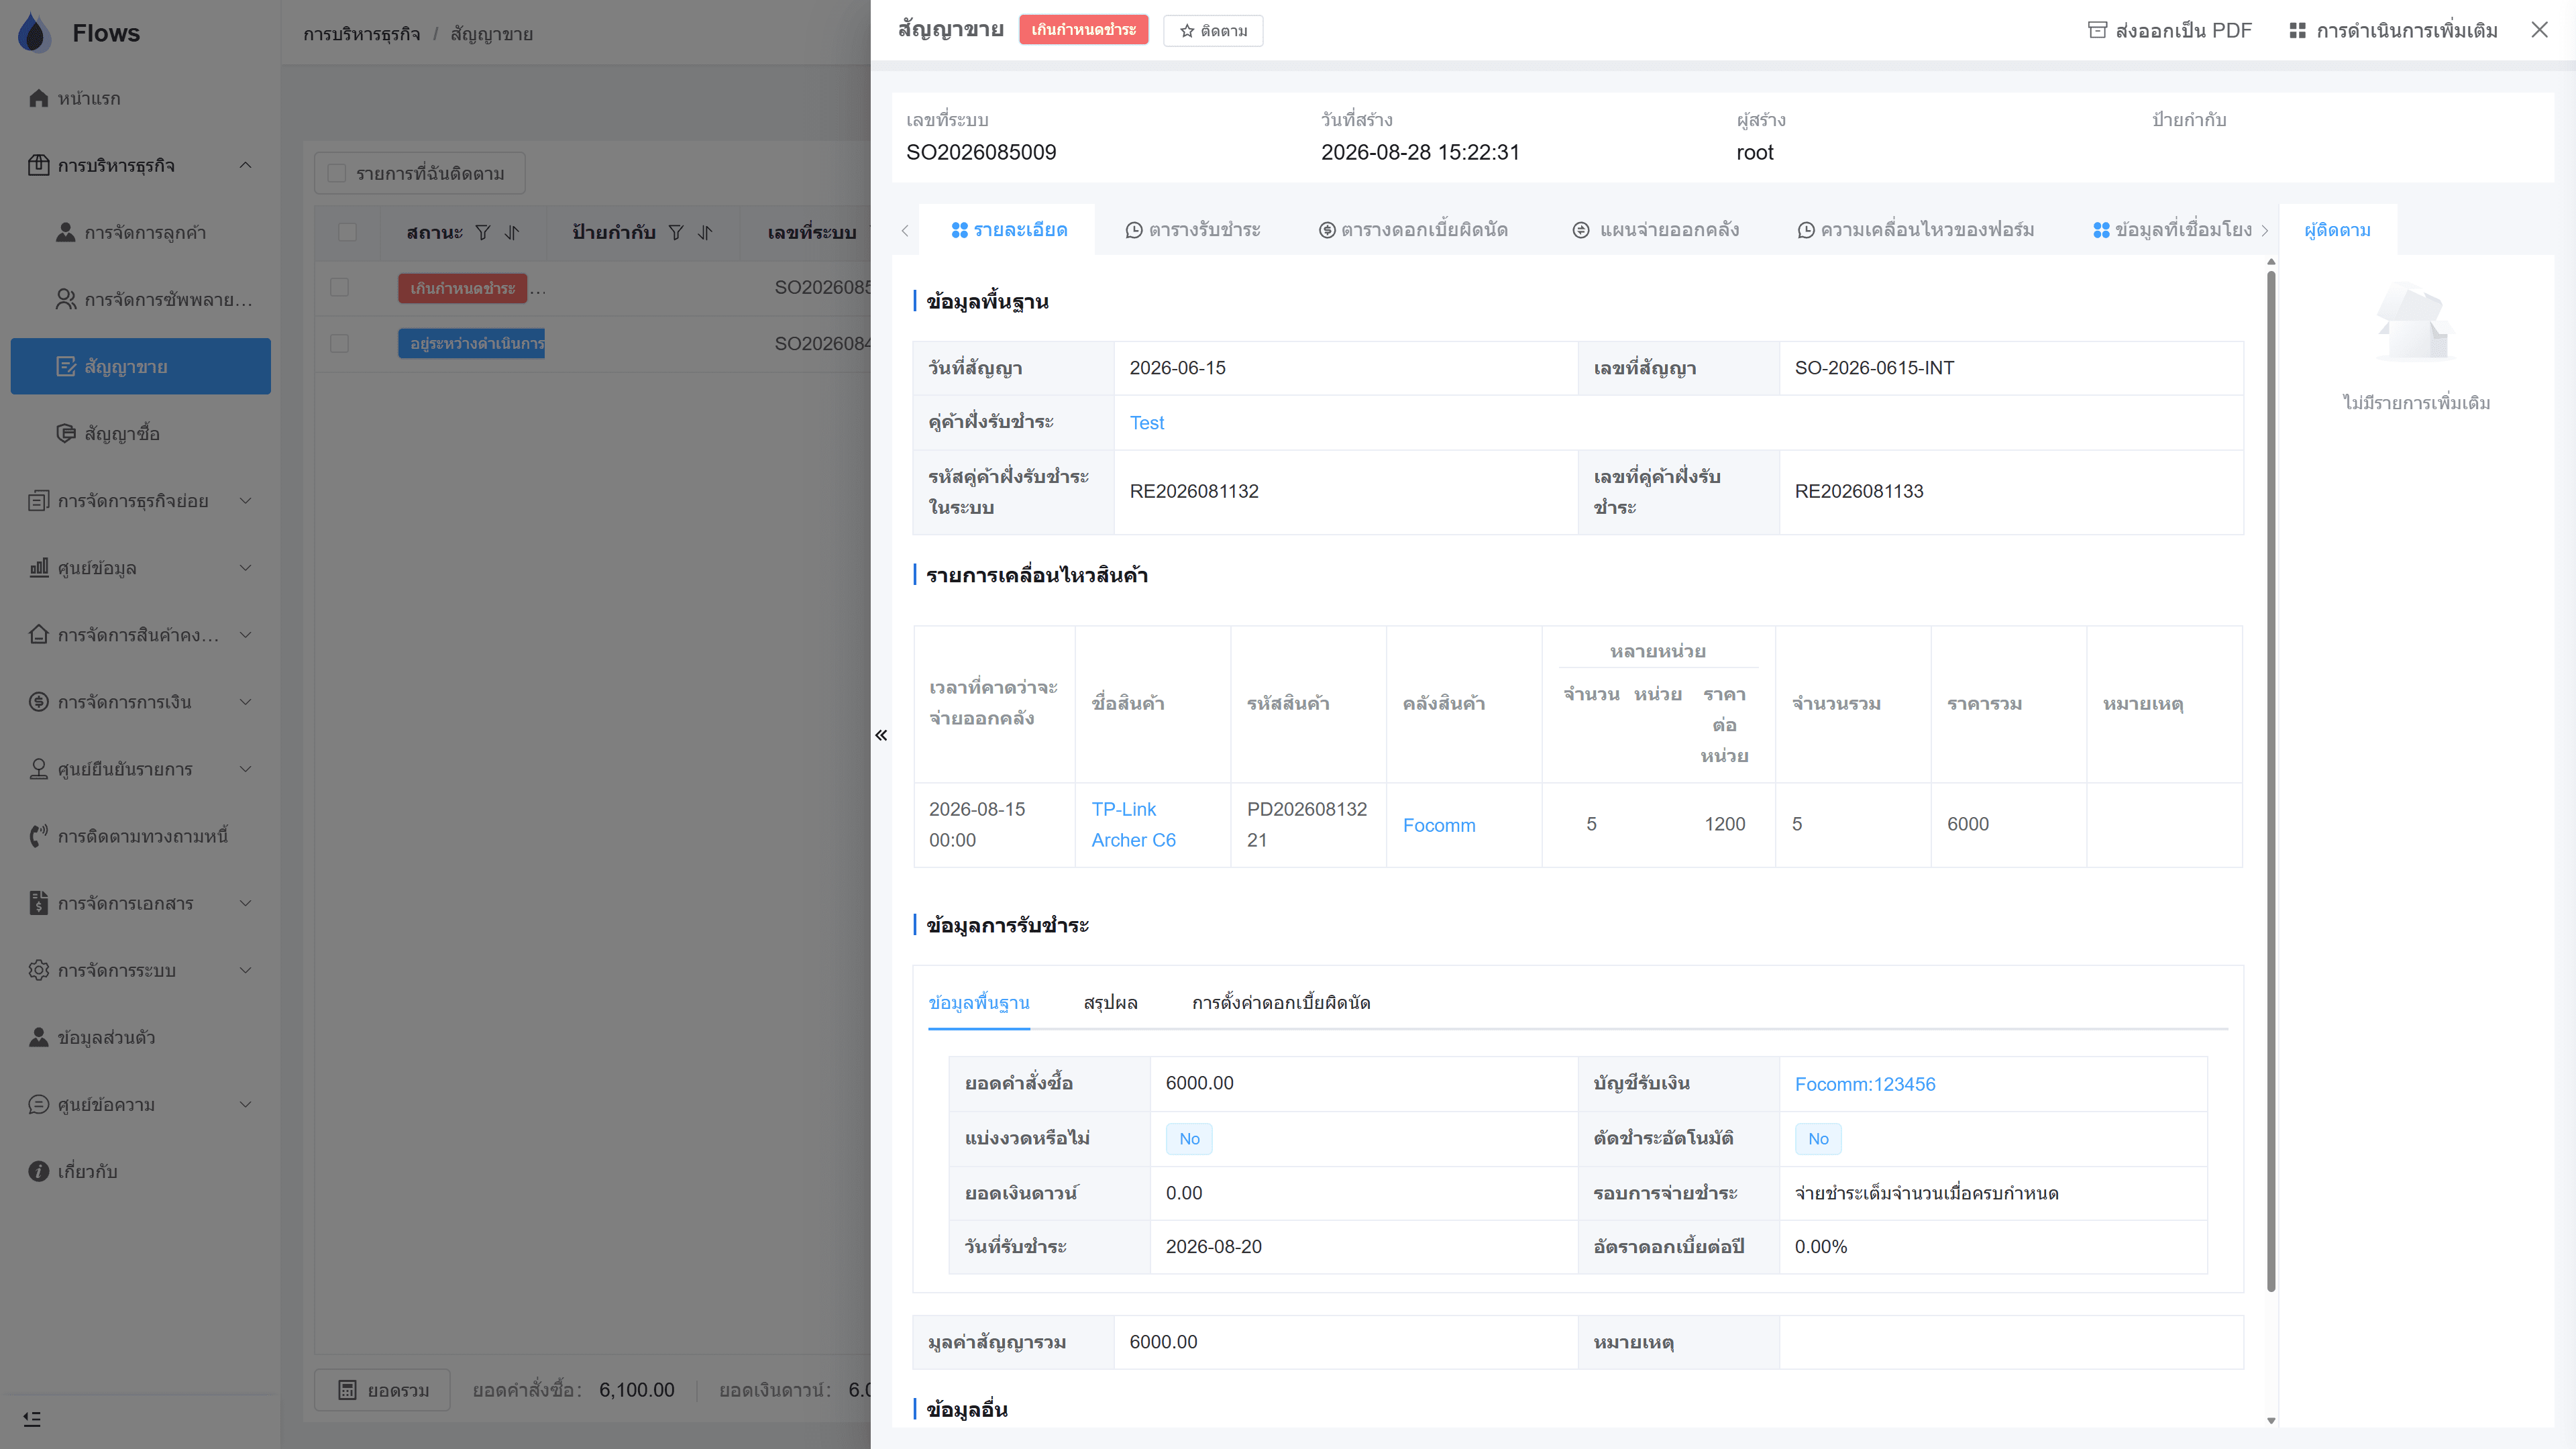This screenshot has width=2576, height=1449.
Task: Open the สรุปผล payment sub-tab
Action: 1110,1003
